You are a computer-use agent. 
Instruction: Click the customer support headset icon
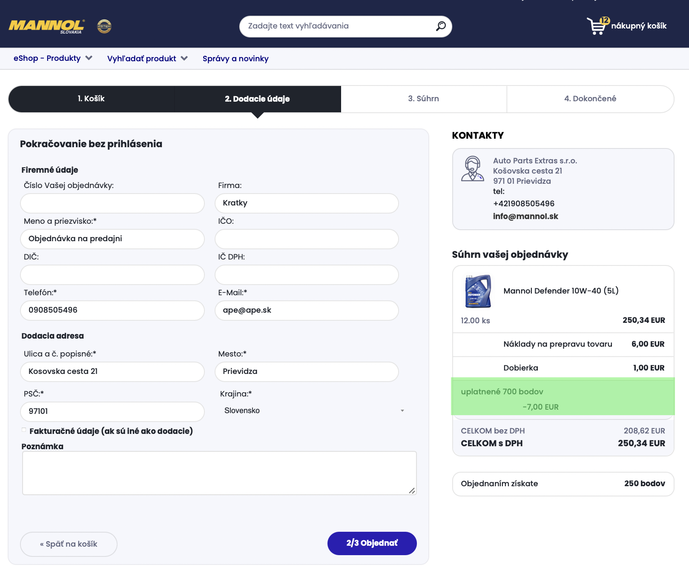[x=472, y=168]
